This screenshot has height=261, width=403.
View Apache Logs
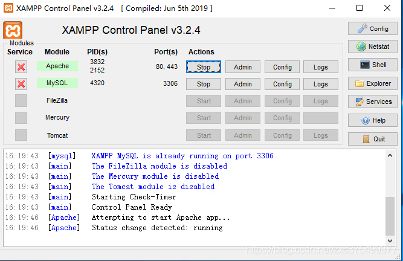(x=321, y=67)
